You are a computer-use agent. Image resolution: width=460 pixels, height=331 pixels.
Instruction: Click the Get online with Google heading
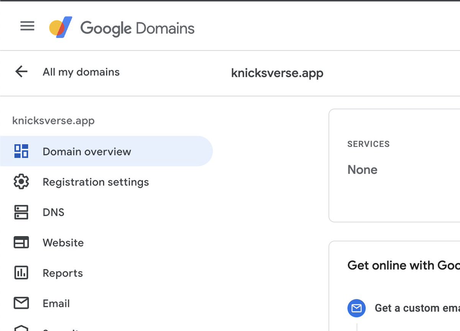[403, 265]
